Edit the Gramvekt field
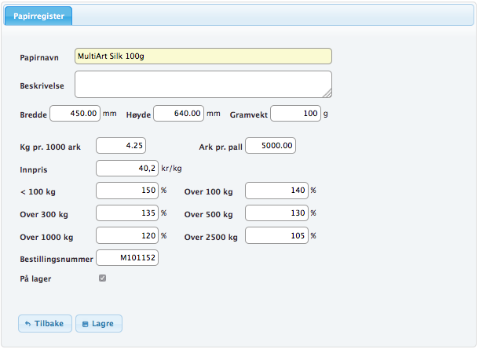This screenshot has height=349, width=479. point(297,114)
